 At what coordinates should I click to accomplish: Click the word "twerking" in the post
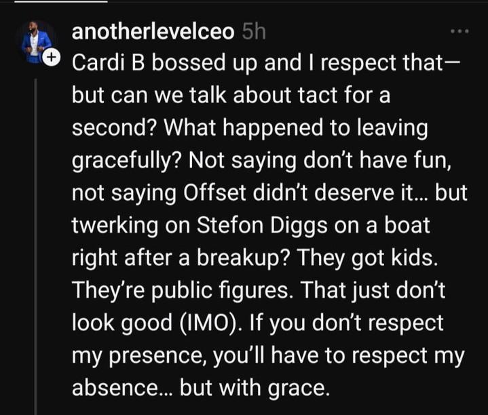pos(115,225)
